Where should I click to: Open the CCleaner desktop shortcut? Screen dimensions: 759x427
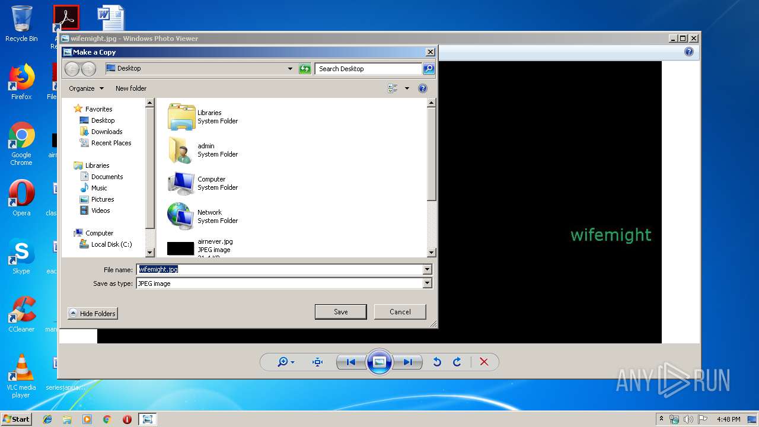click(21, 314)
